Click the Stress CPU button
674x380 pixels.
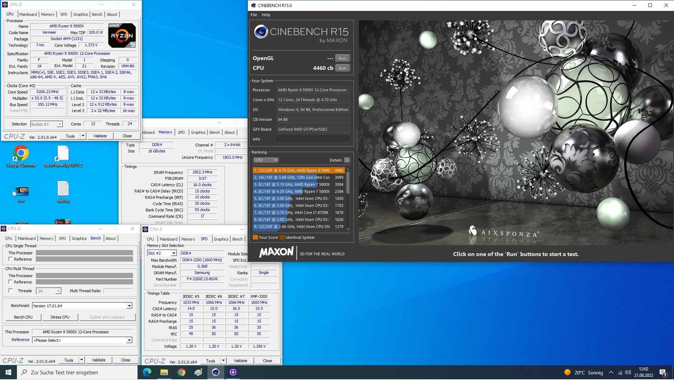[60, 317]
